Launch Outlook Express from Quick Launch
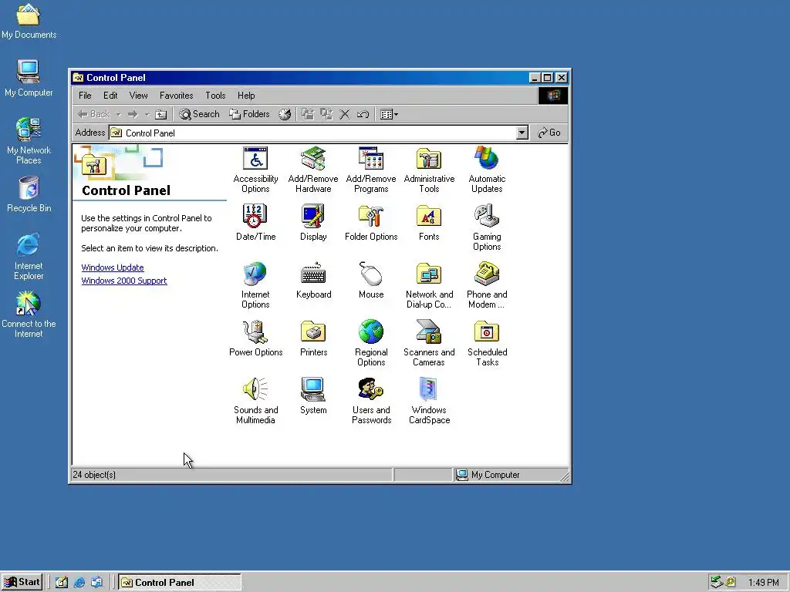 pyautogui.click(x=96, y=582)
